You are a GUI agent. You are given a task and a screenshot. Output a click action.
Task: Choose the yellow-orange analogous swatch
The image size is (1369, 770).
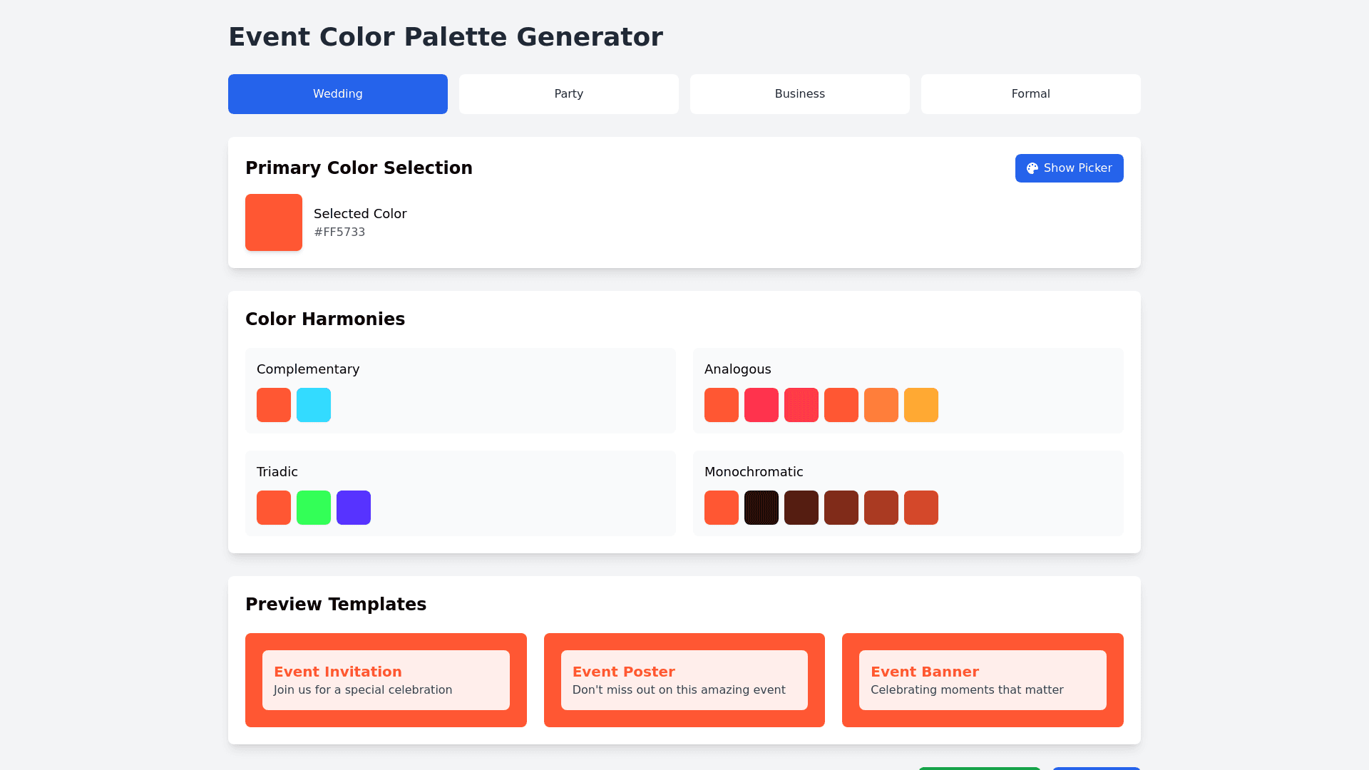(921, 405)
